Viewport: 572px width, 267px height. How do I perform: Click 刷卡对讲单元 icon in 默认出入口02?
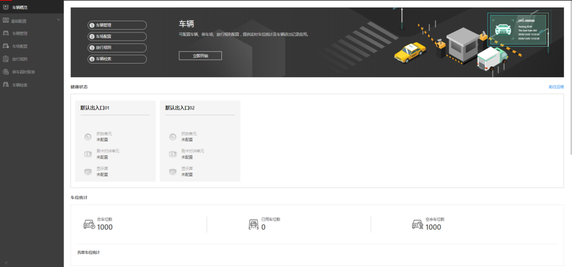173,154
